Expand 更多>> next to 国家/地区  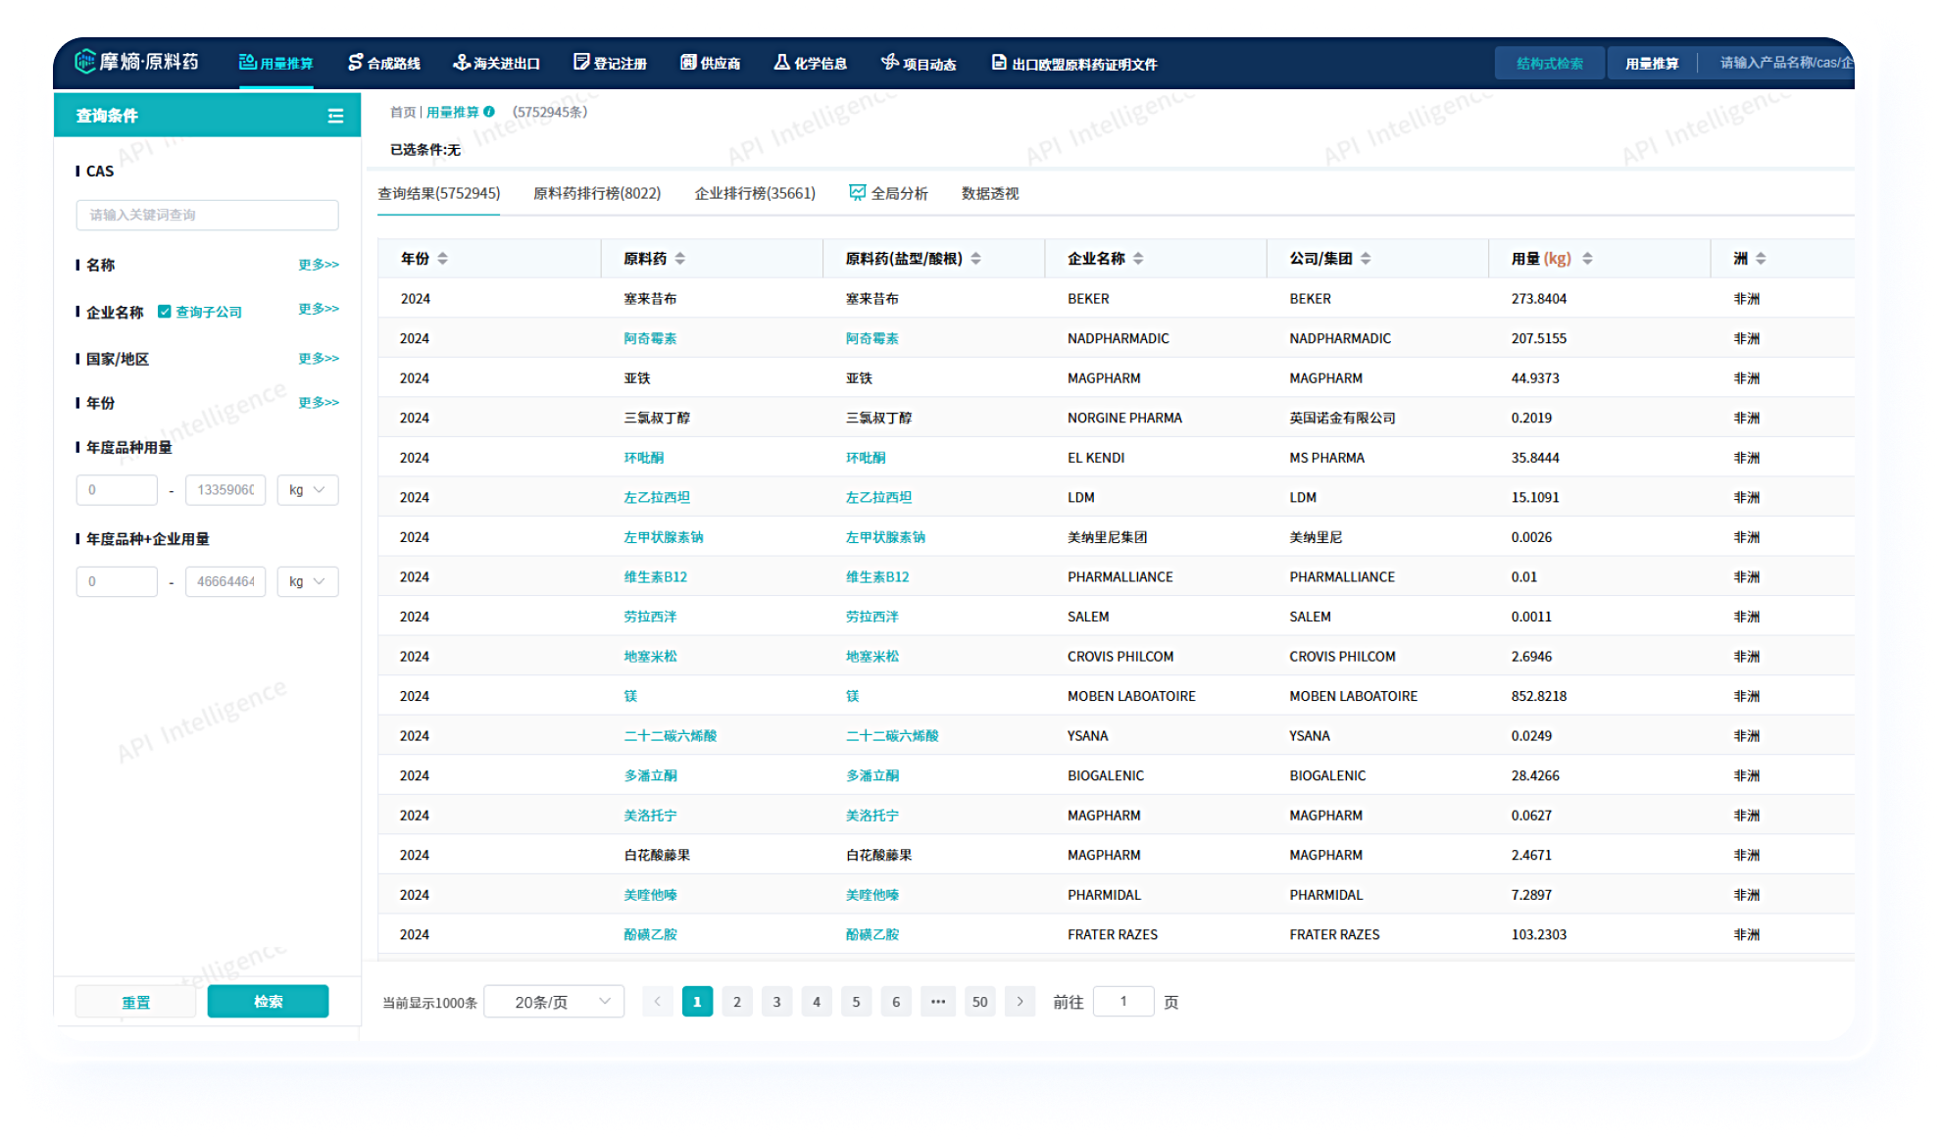(x=319, y=359)
